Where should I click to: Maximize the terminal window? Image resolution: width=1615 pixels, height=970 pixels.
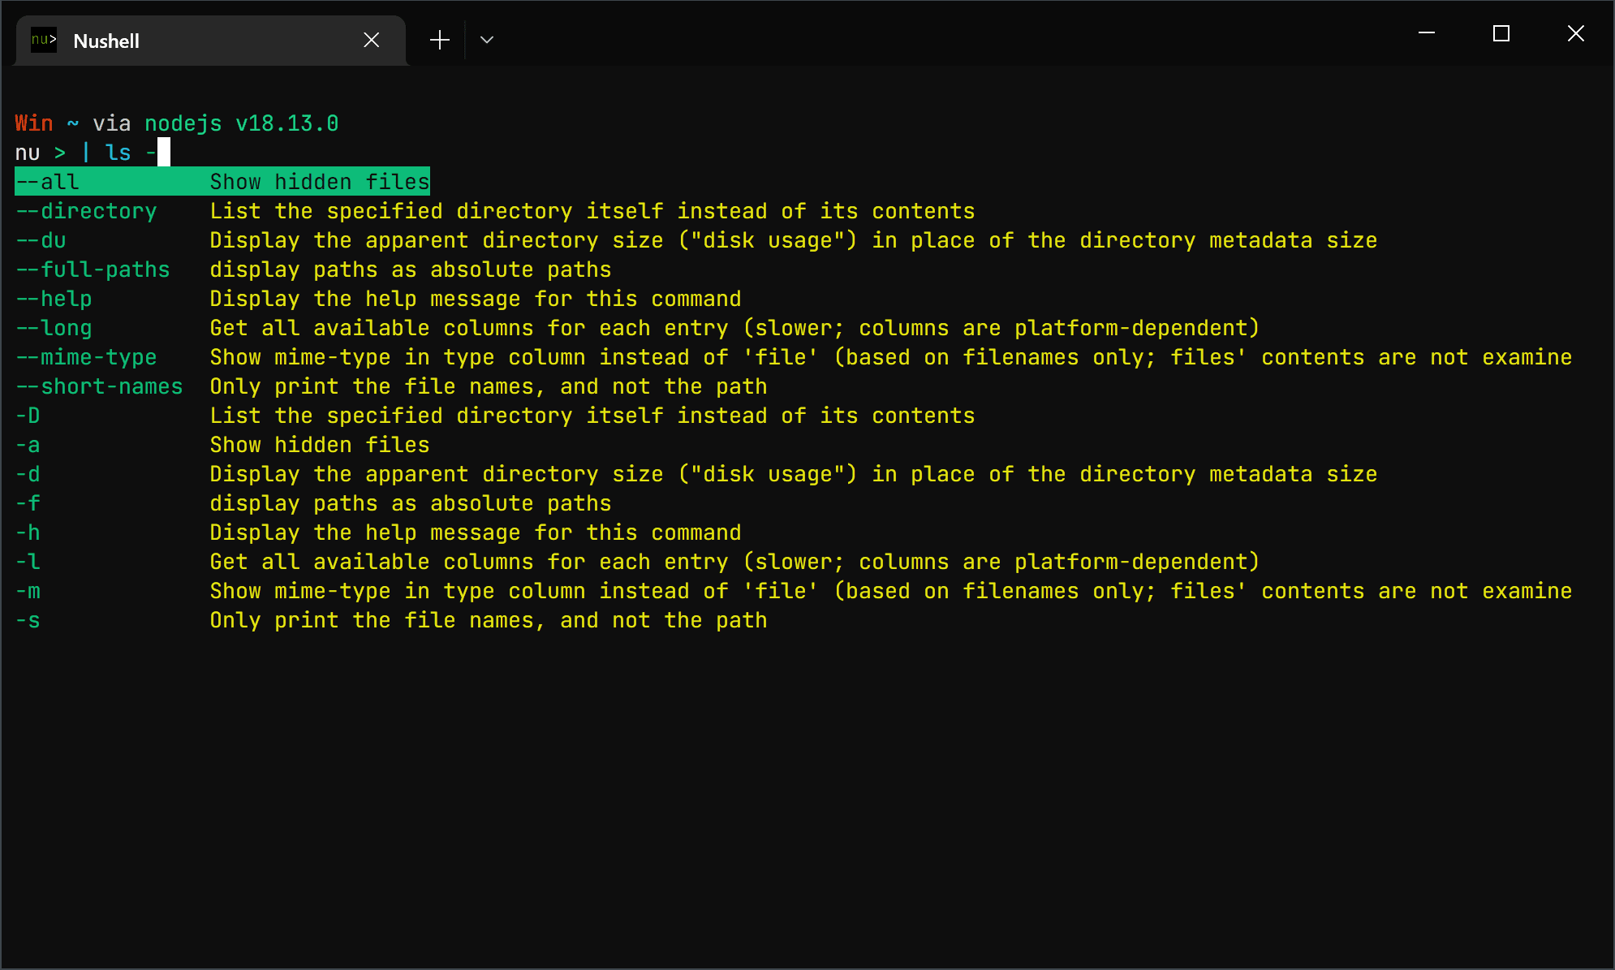coord(1501,33)
